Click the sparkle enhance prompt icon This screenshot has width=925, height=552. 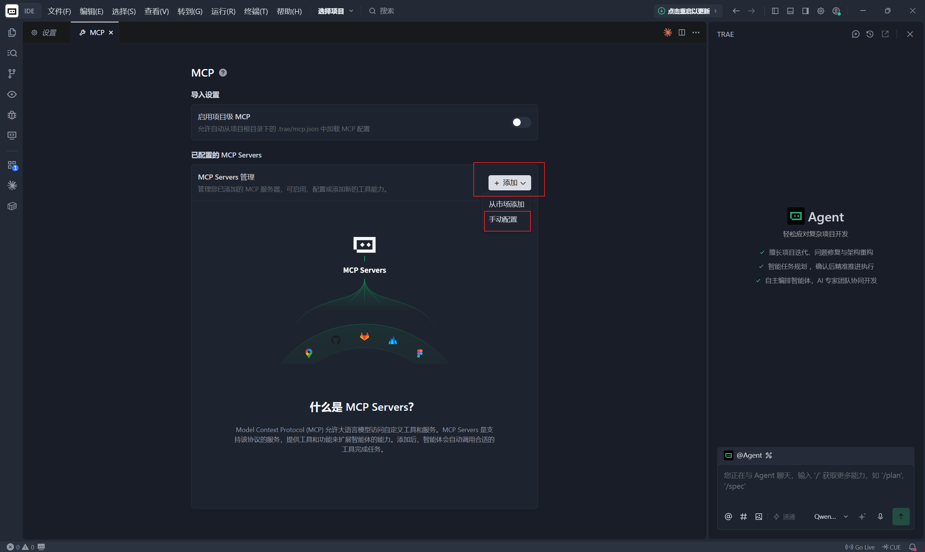(862, 516)
